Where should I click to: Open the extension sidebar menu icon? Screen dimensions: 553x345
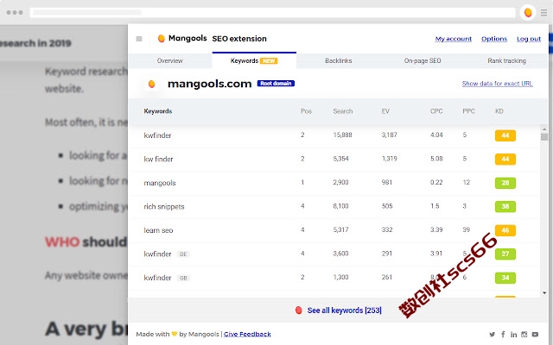pyautogui.click(x=139, y=39)
